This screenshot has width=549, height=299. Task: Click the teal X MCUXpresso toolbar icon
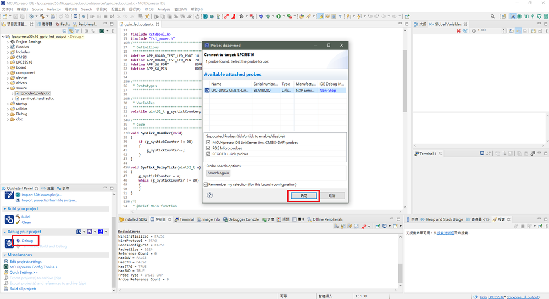point(205,16)
